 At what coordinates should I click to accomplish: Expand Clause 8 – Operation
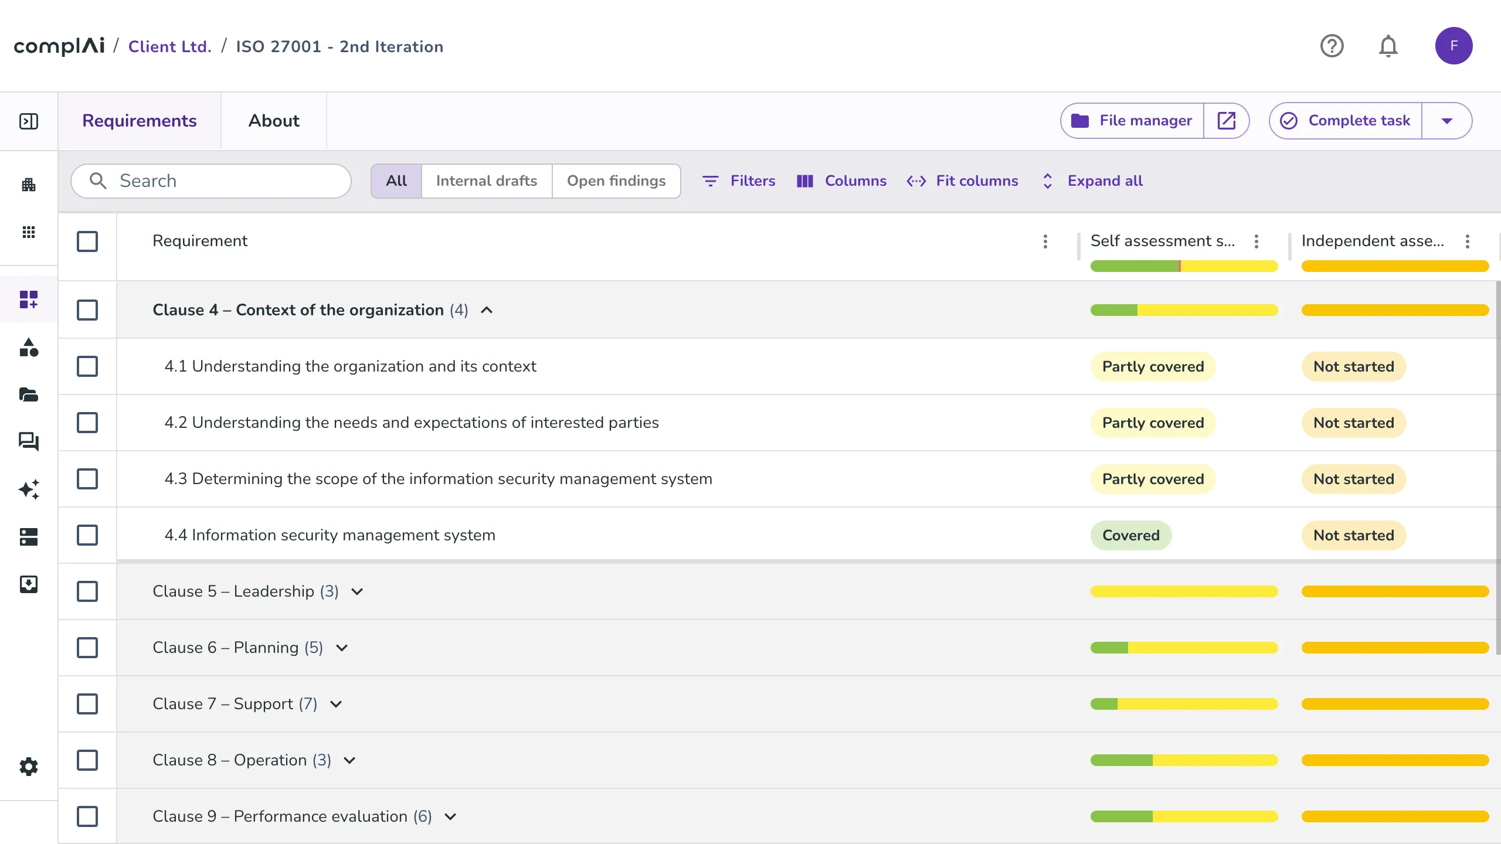click(349, 760)
